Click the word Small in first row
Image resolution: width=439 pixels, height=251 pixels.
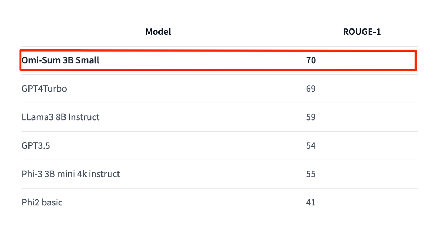[88, 60]
